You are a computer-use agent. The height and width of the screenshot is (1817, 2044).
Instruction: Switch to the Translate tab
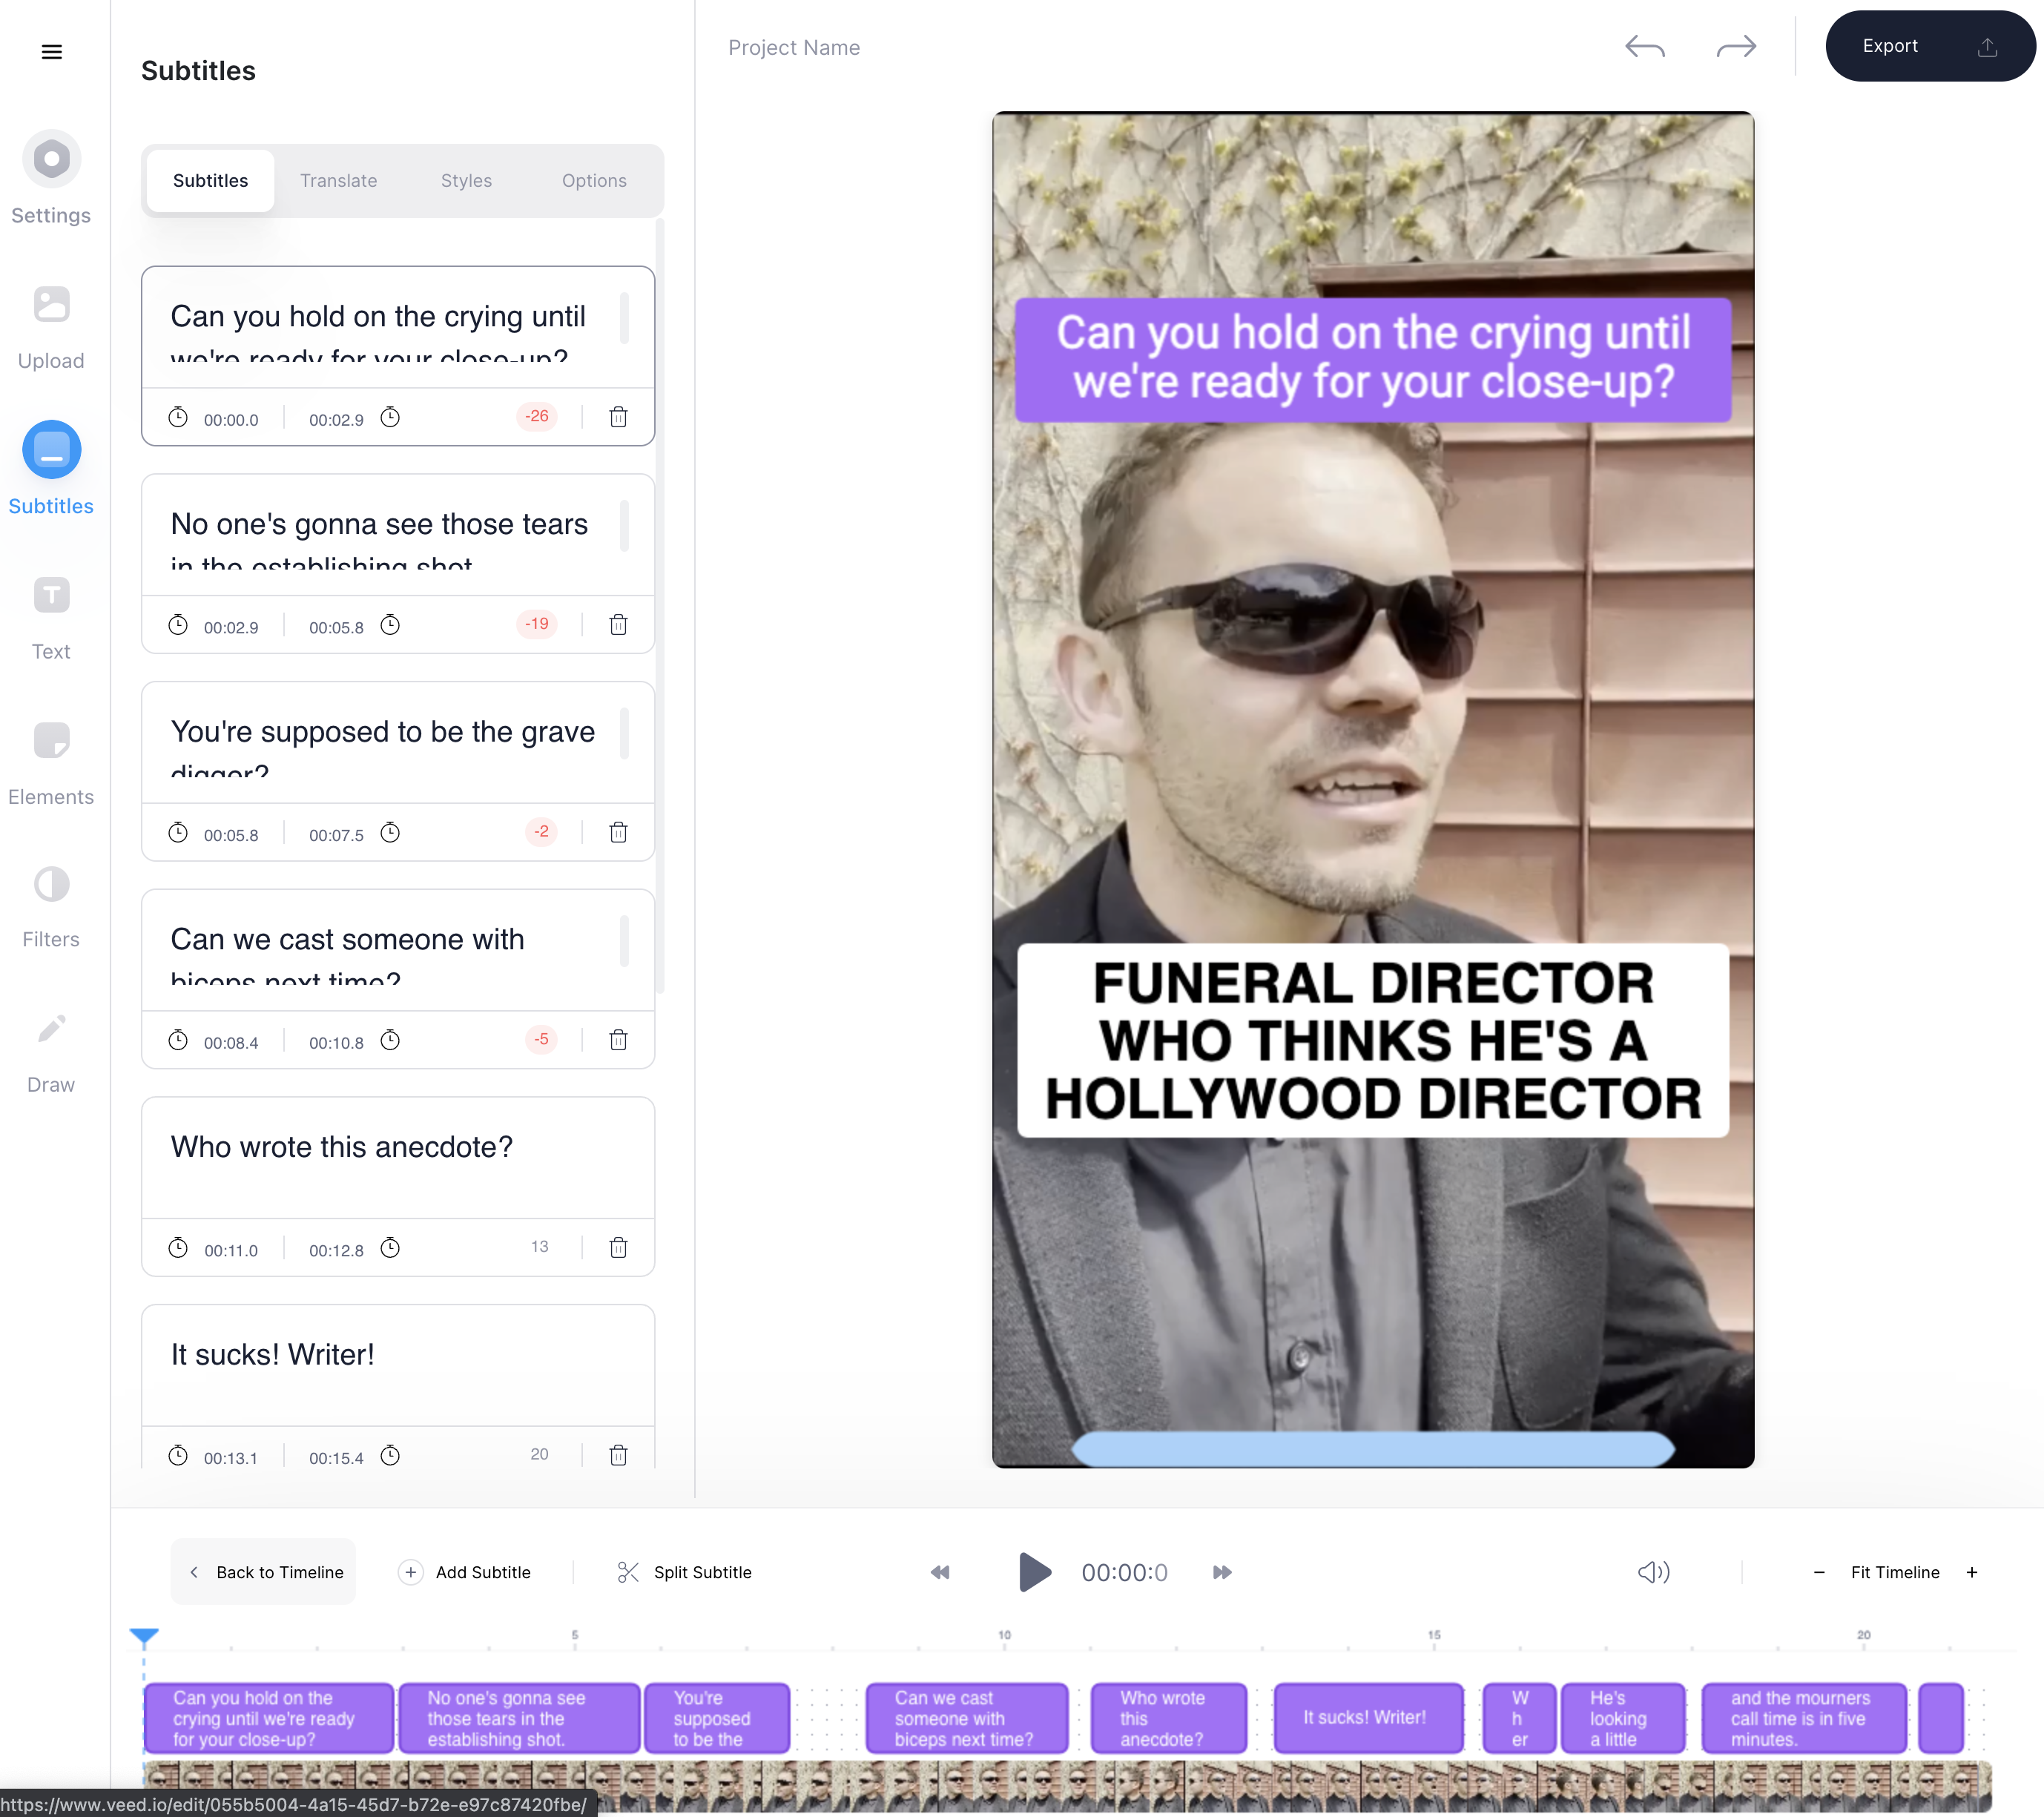[338, 181]
